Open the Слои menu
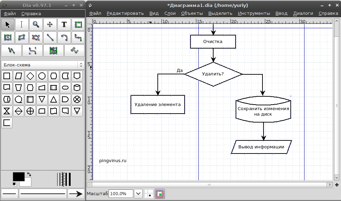341x201 pixels. (170, 13)
